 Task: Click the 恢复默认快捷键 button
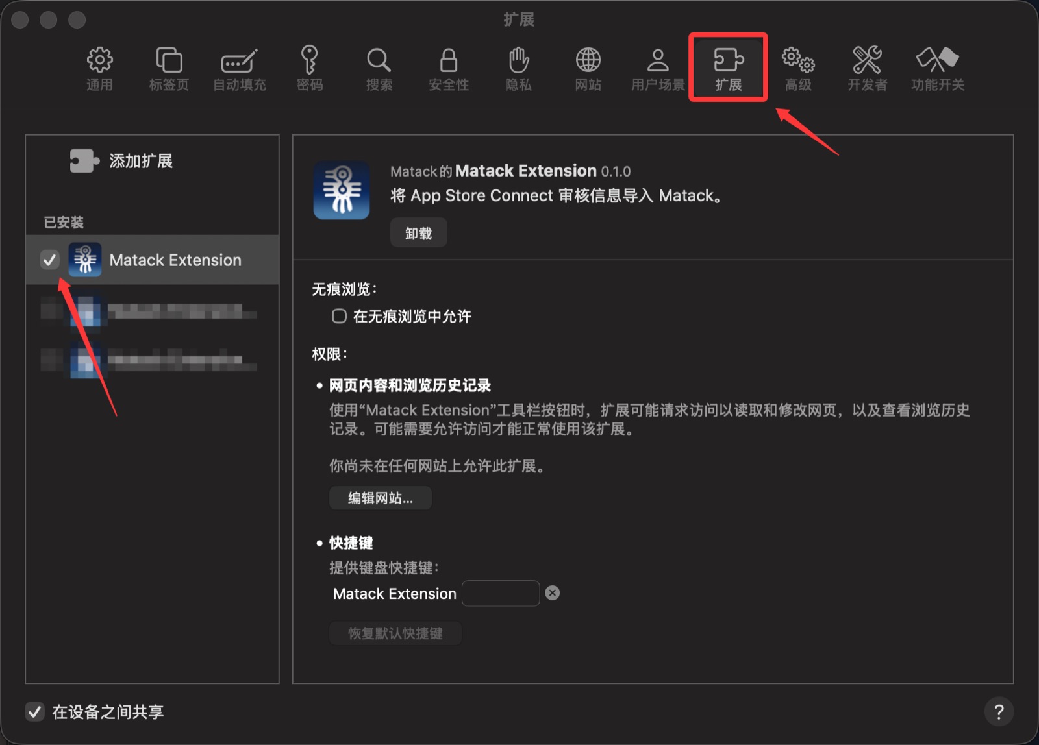395,633
